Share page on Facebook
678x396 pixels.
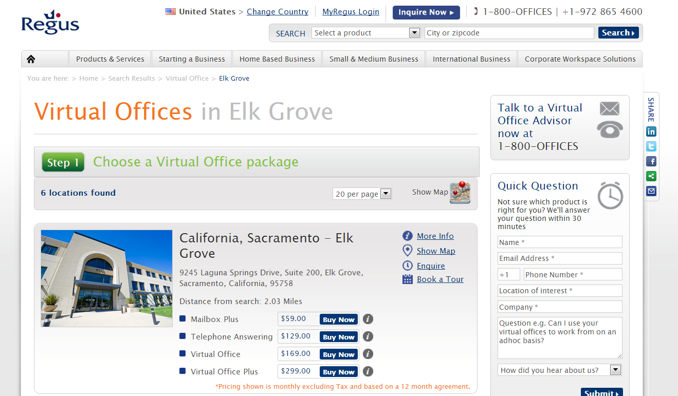coord(651,161)
